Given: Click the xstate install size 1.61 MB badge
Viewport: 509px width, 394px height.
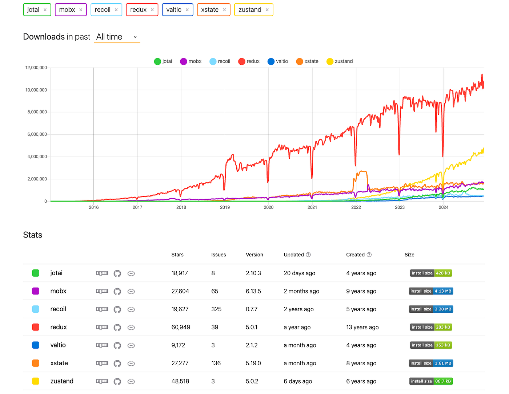Looking at the screenshot, I should [431, 363].
